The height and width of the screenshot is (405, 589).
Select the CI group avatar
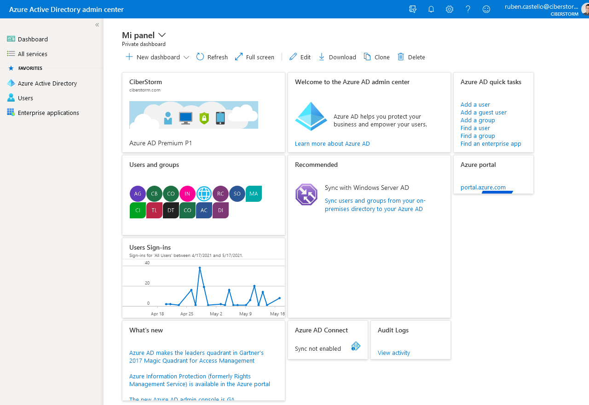click(138, 210)
